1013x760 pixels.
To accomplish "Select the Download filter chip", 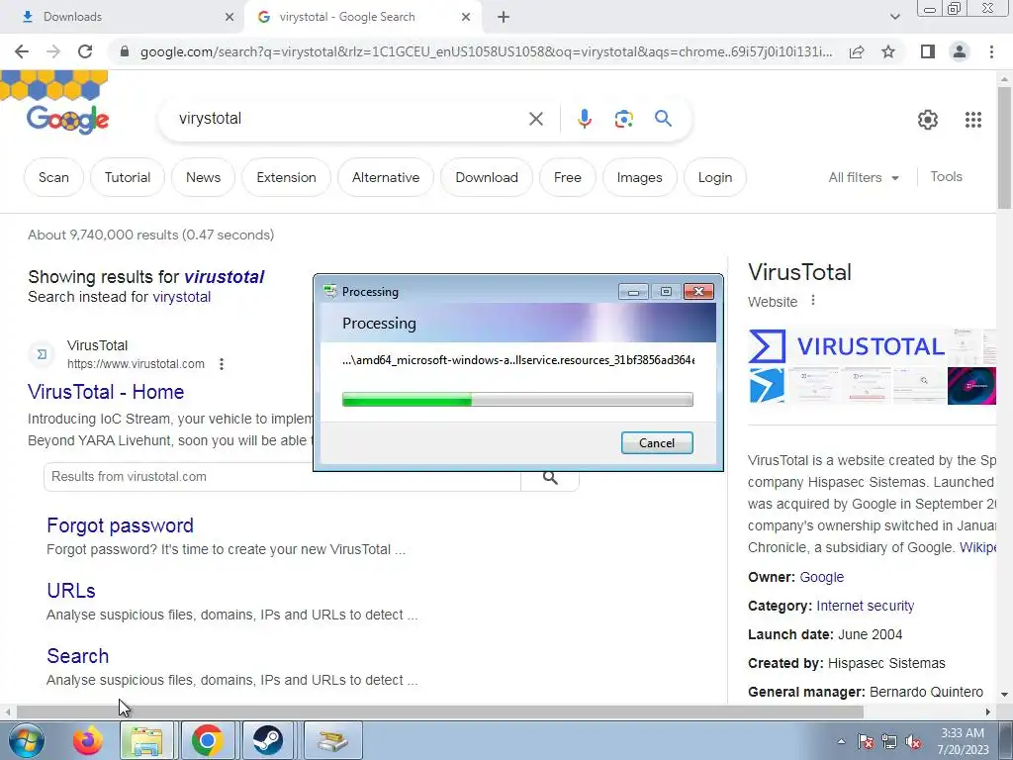I will (487, 177).
